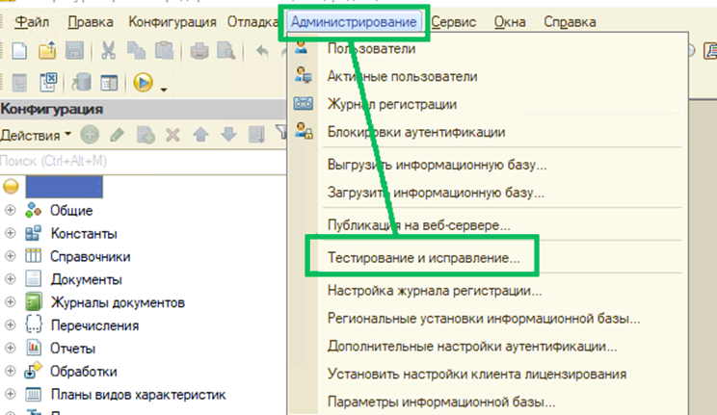
Task: Expand the Отчеты tree node
Action: point(10,349)
